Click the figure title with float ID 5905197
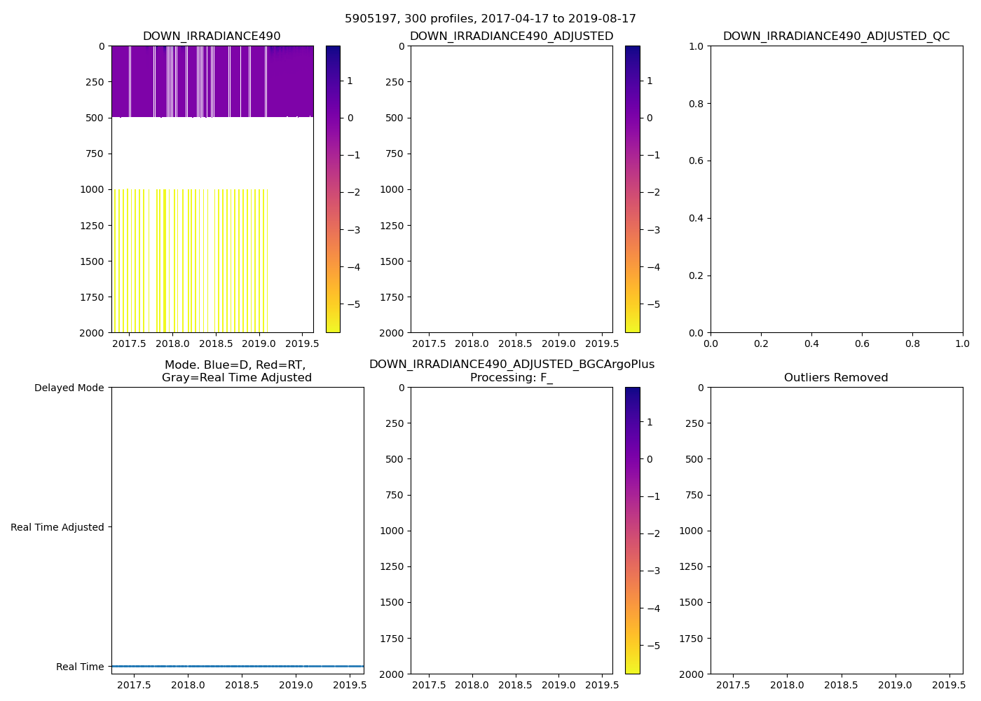This screenshot has width=981, height=701. [x=490, y=19]
